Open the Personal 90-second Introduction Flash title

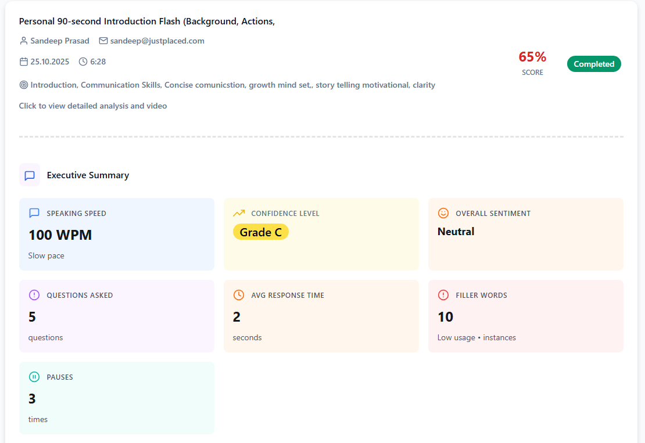[x=147, y=21]
